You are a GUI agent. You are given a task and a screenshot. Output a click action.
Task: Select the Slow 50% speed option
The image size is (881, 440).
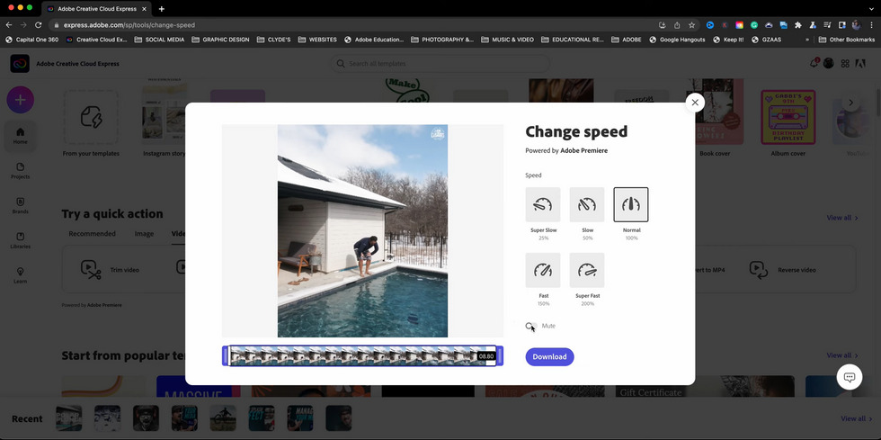[587, 205]
